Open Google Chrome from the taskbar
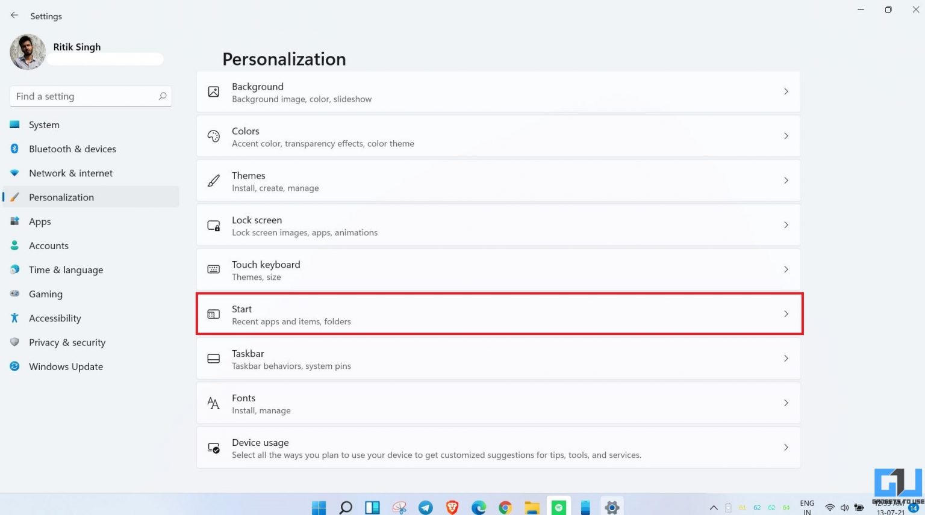The height and width of the screenshot is (515, 925). pyautogui.click(x=505, y=507)
